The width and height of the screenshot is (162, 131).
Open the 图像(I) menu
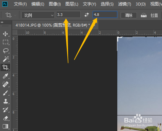(x=55, y=4)
